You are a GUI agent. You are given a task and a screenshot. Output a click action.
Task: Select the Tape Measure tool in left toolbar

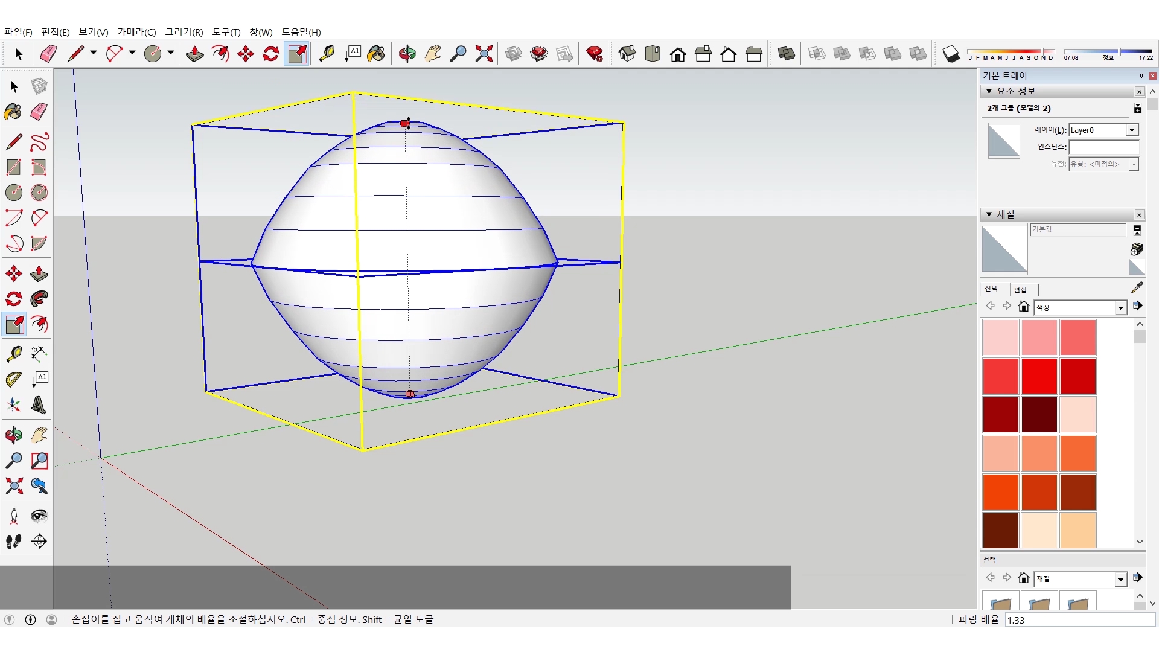click(x=14, y=354)
